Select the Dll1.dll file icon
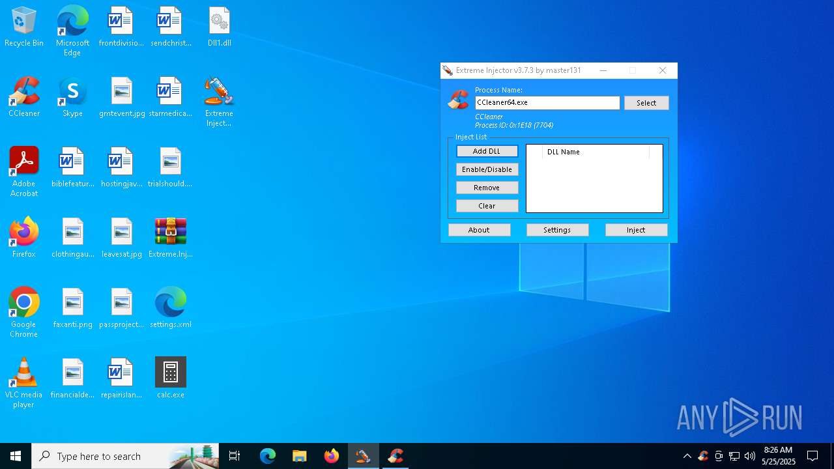The width and height of the screenshot is (834, 469). coord(220,27)
